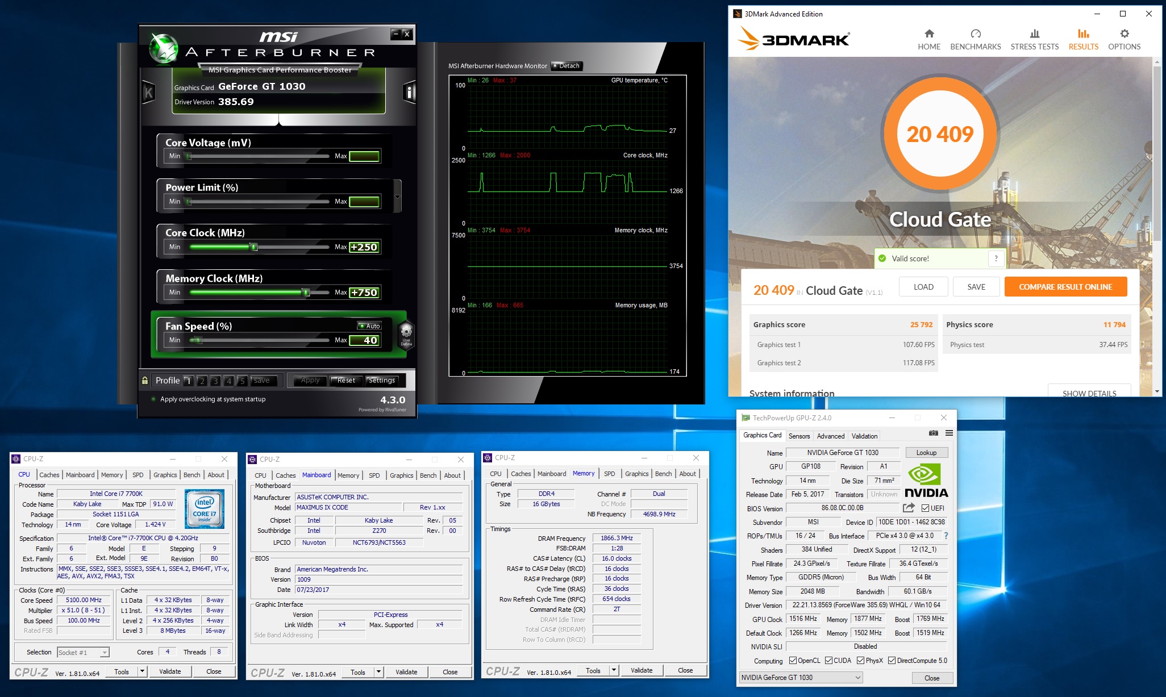
Task: Click Validate button in Memory CPU-Z window
Action: [642, 670]
